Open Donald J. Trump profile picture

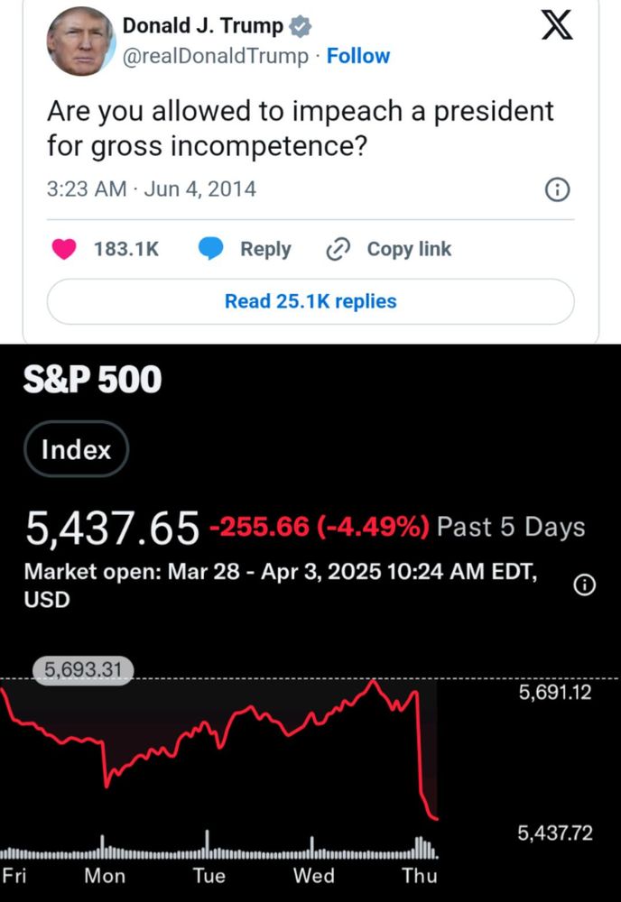point(81,41)
